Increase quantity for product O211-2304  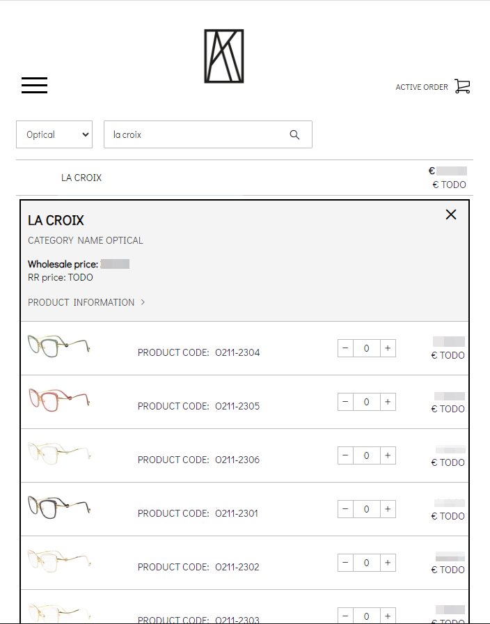point(388,348)
